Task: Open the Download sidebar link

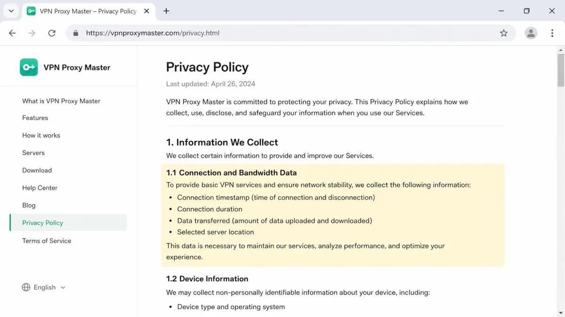Action: pyautogui.click(x=37, y=170)
